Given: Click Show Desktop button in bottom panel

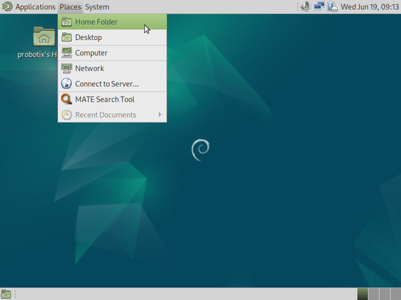Looking at the screenshot, I should [6, 294].
